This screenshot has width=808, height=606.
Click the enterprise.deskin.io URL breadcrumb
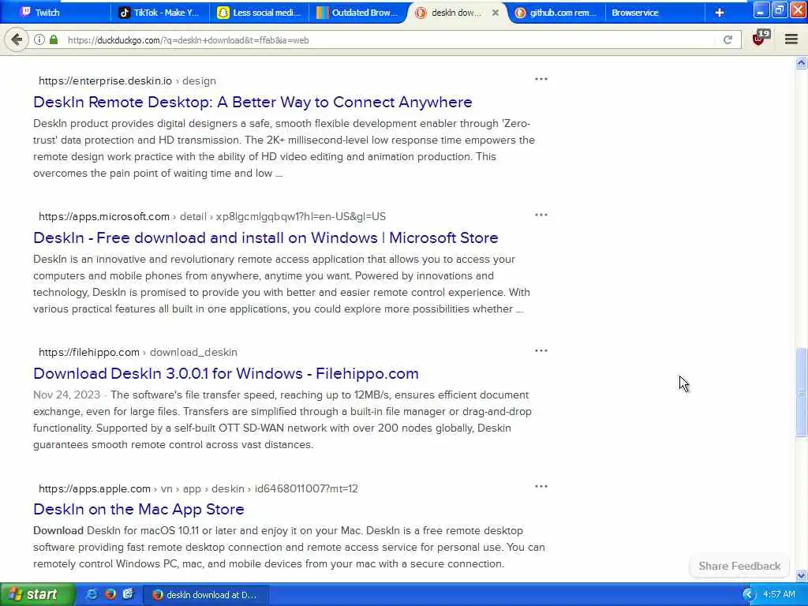pos(127,81)
